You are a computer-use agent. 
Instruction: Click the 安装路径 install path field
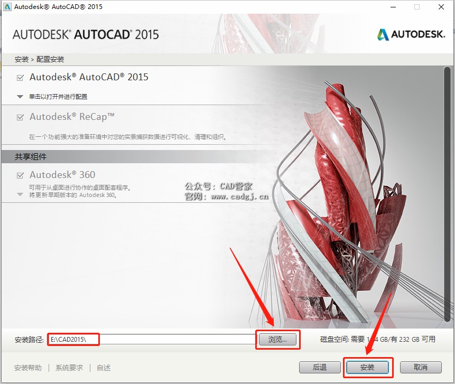point(152,339)
